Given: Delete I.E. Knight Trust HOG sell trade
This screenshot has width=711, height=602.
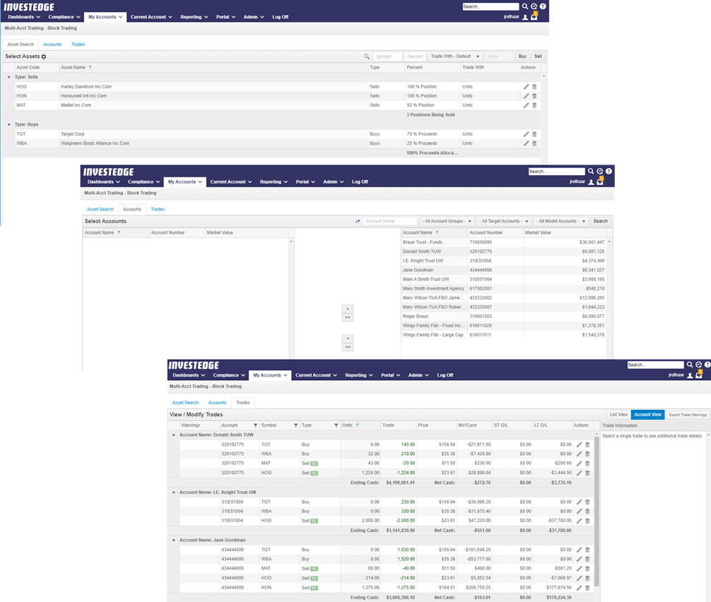Looking at the screenshot, I should coord(587,521).
